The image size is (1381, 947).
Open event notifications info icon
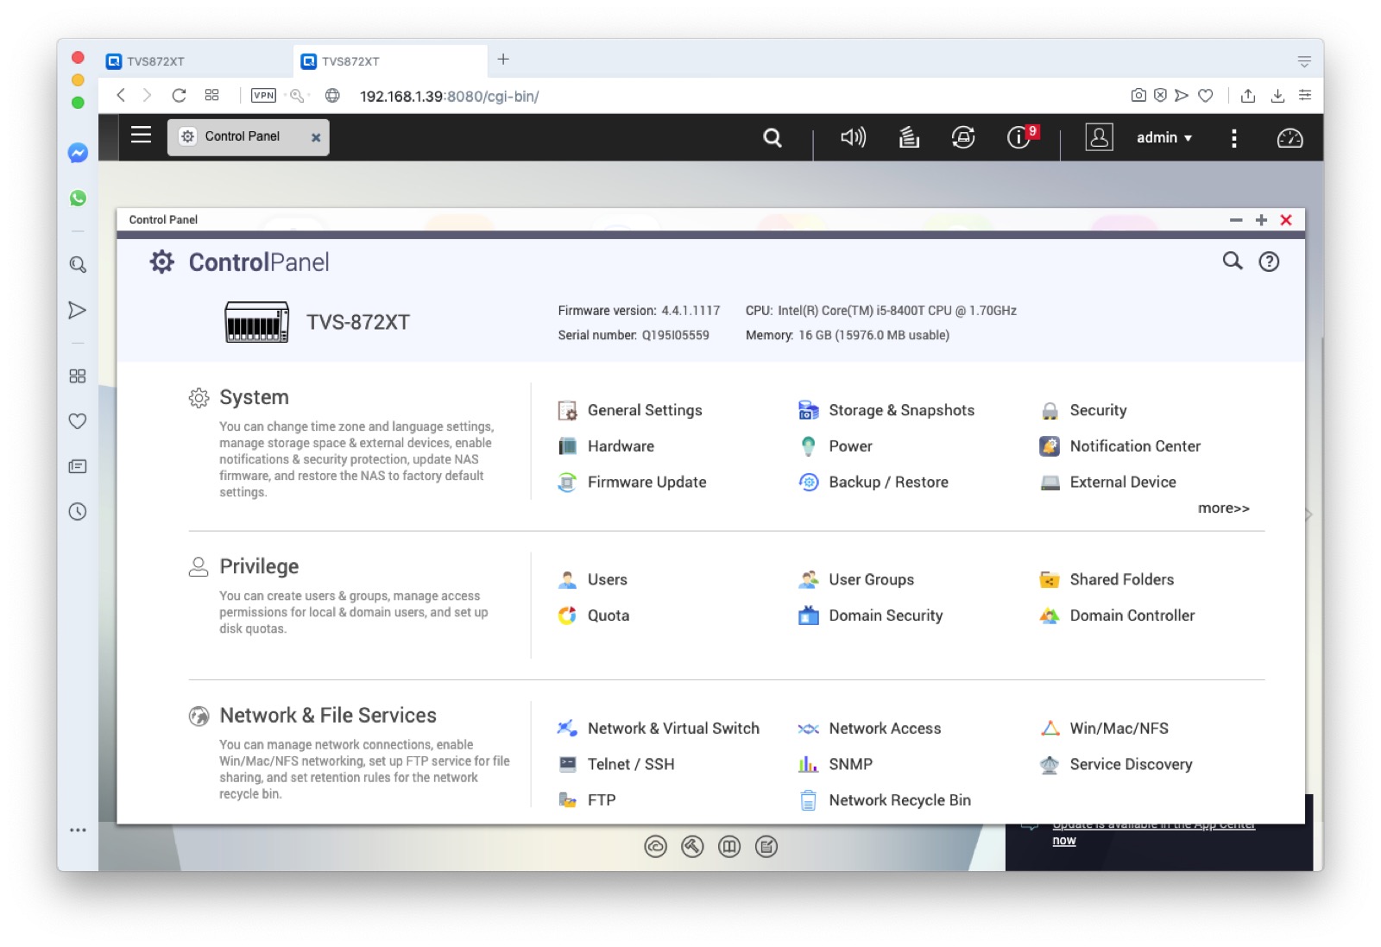[1018, 137]
